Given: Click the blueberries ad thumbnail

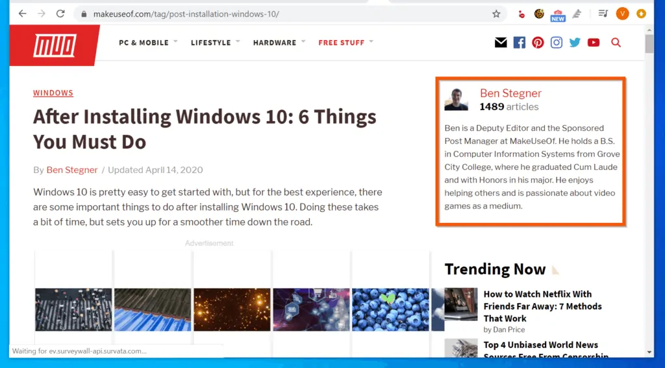Looking at the screenshot, I should tap(390, 310).
